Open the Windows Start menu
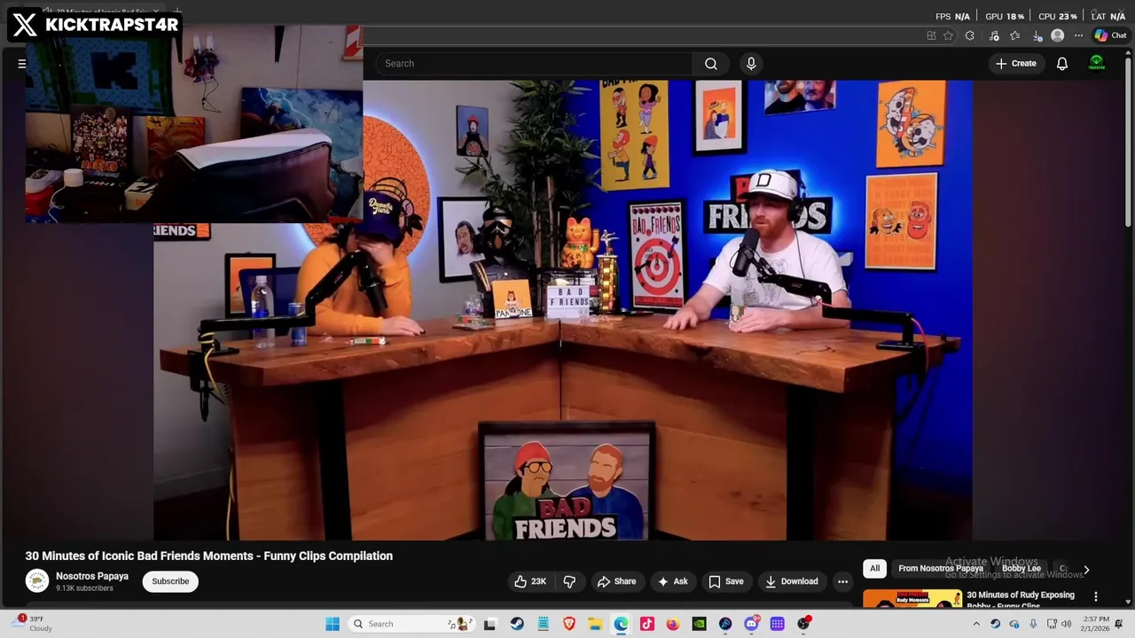Screen dimensions: 1135x638 click(x=333, y=624)
